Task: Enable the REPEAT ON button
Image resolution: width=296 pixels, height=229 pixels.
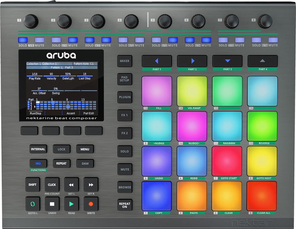Action: point(125,205)
